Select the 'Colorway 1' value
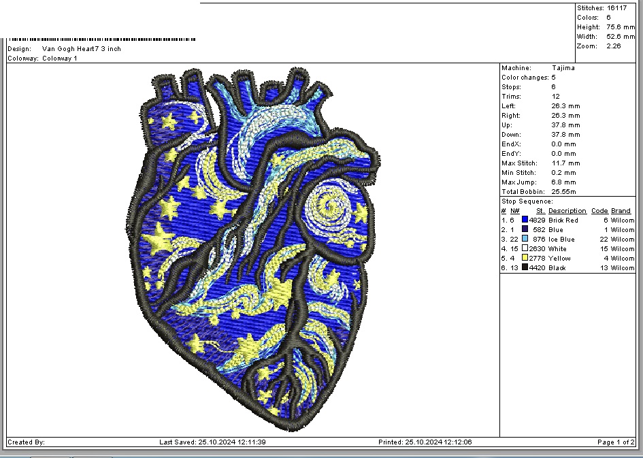 tap(59, 59)
